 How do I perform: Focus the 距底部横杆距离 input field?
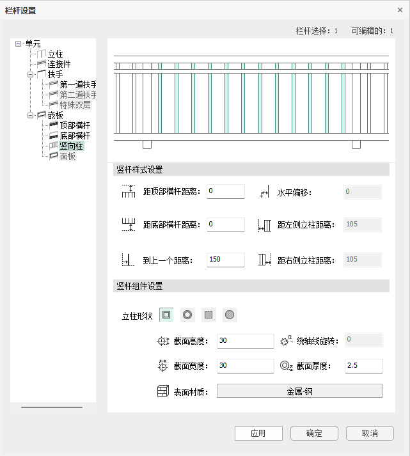click(x=226, y=224)
